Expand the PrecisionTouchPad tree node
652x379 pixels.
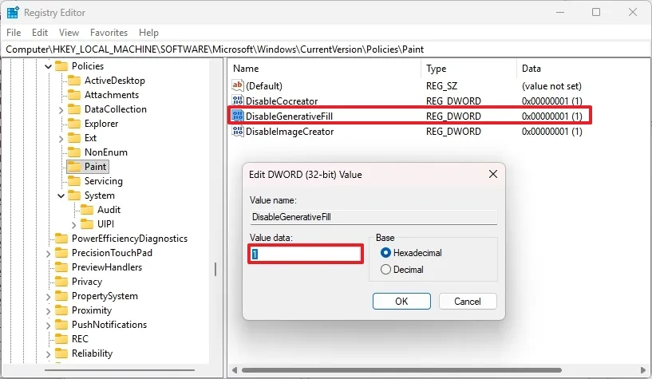48,254
